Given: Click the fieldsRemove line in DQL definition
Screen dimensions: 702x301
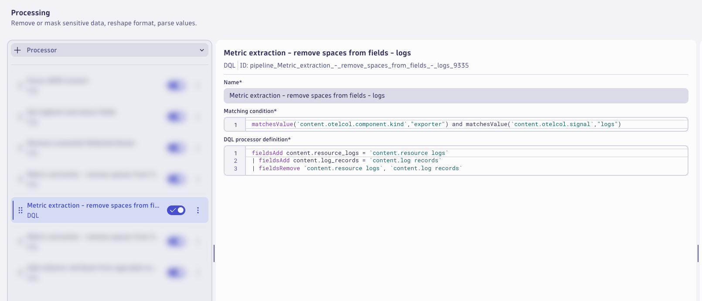Looking at the screenshot, I should pyautogui.click(x=357, y=168).
